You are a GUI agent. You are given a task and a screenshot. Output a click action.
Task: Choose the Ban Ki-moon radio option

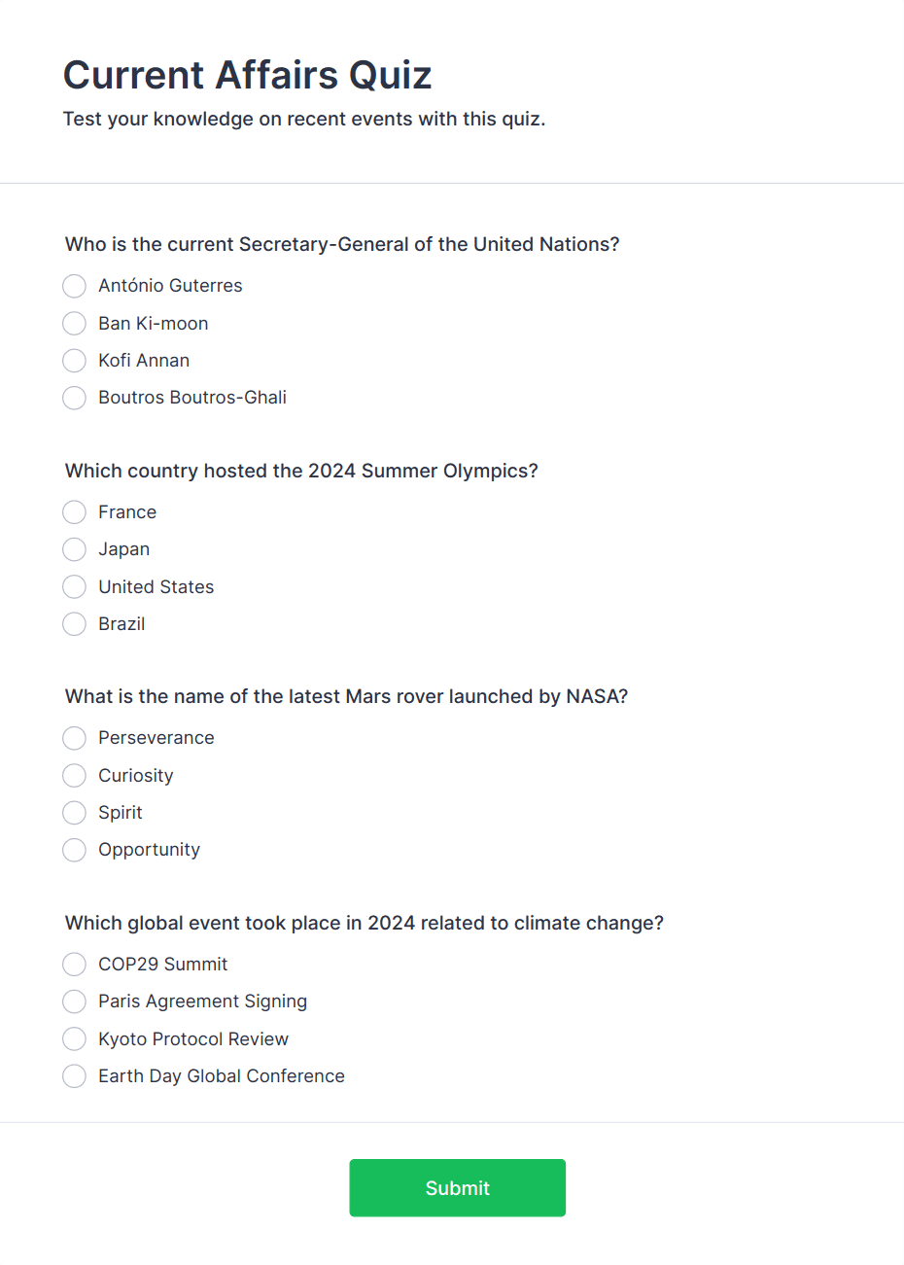click(75, 323)
